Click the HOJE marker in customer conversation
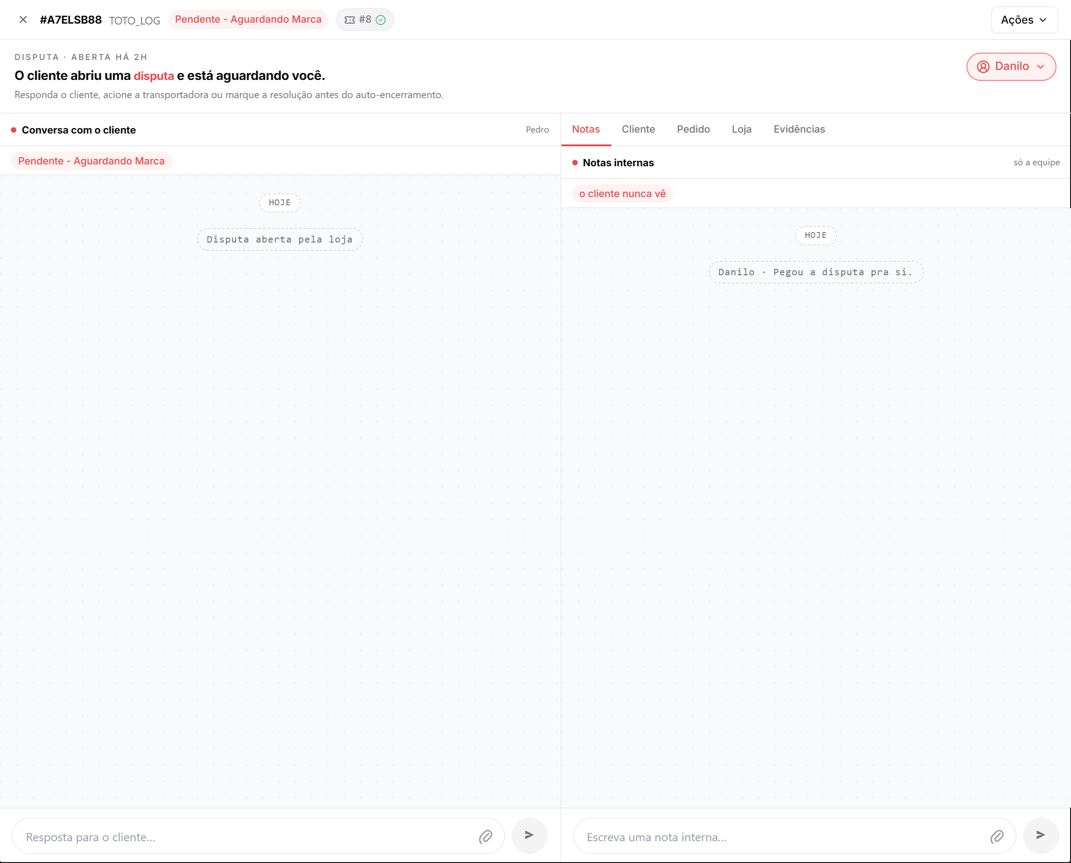Screen dimensions: 1071x863 [280, 203]
